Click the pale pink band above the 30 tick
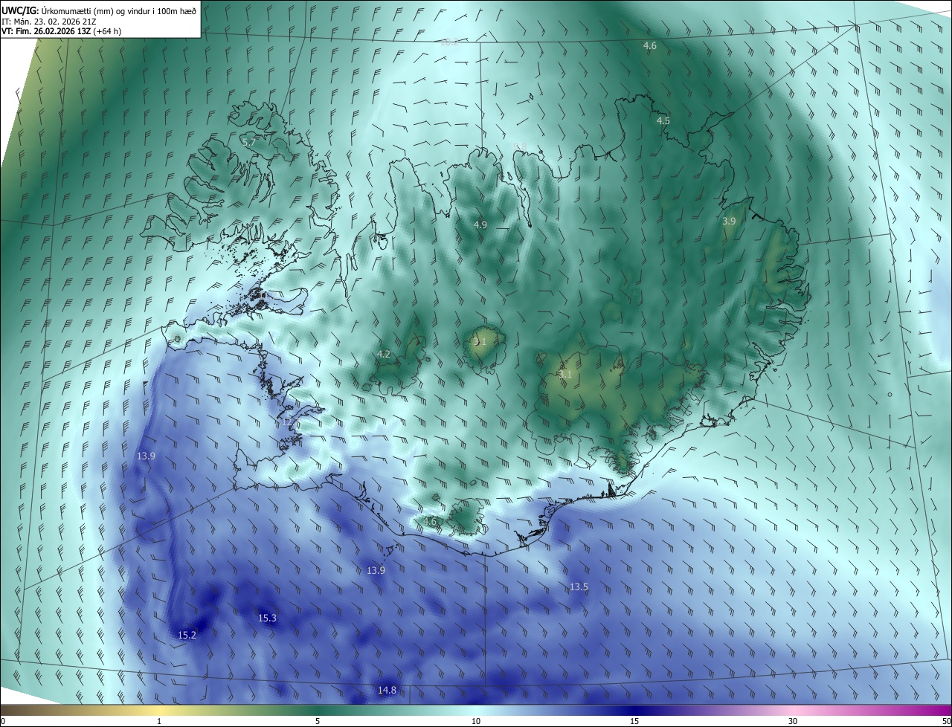 793,710
